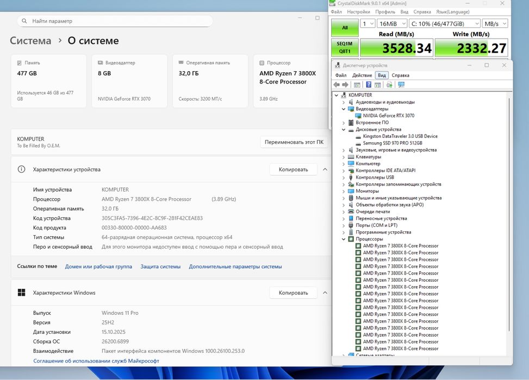Click the search magnifier icon in Settings
This screenshot has height=380, width=529.
coord(24,21)
